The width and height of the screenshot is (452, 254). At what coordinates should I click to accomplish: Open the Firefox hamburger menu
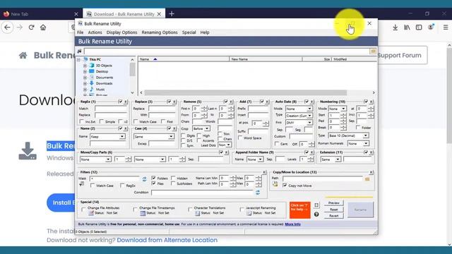click(x=446, y=28)
